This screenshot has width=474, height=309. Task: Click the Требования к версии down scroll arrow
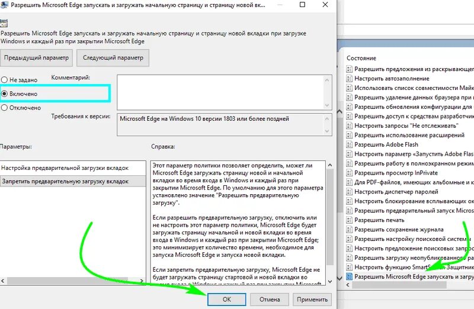pos(327,131)
